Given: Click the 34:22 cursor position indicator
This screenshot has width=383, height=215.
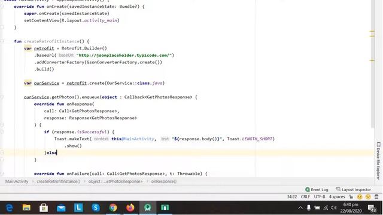Looking at the screenshot, I should click(x=292, y=196).
